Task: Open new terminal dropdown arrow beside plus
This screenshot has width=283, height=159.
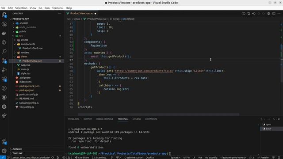Action: [x=264, y=119]
